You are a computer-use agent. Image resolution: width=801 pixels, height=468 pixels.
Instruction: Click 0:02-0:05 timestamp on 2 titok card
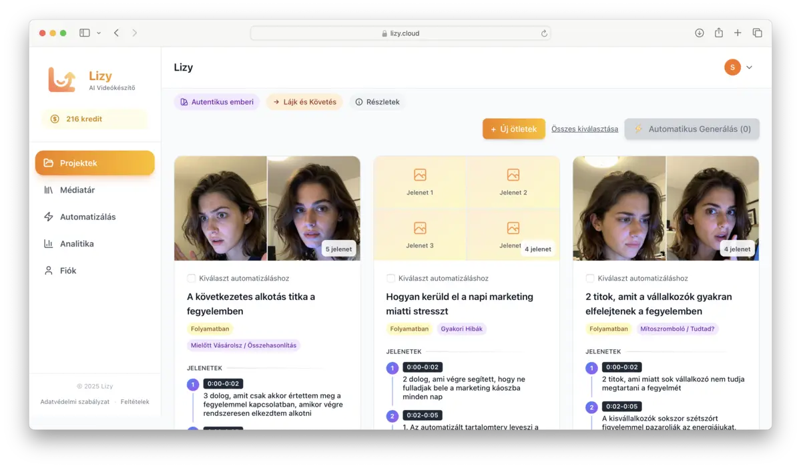pyautogui.click(x=621, y=407)
